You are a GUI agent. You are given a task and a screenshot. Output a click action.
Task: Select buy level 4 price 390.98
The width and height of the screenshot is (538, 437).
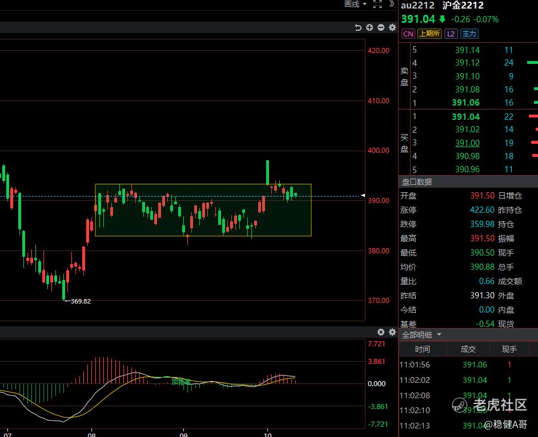467,156
